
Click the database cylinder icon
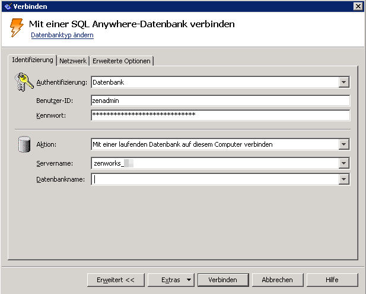(x=24, y=144)
